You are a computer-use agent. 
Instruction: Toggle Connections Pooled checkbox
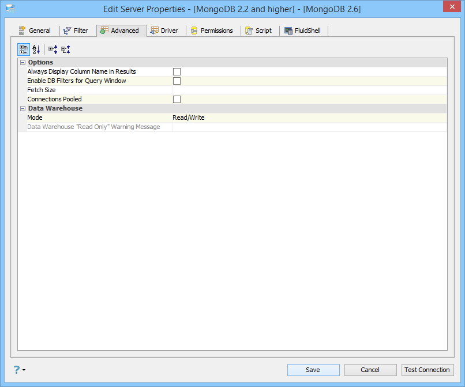click(x=177, y=99)
